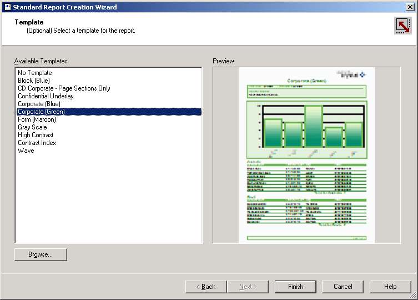Click the highlighted Corporate (Green) template
Screen dimensions: 418x300
[41, 112]
